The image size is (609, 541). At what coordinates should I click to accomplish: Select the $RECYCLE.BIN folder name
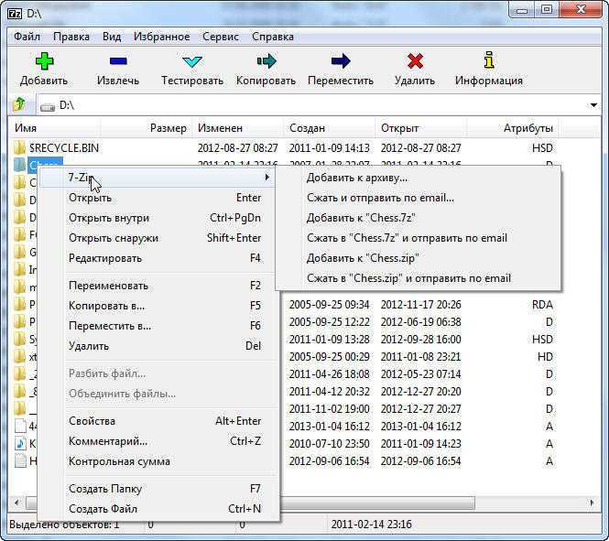[x=64, y=148]
